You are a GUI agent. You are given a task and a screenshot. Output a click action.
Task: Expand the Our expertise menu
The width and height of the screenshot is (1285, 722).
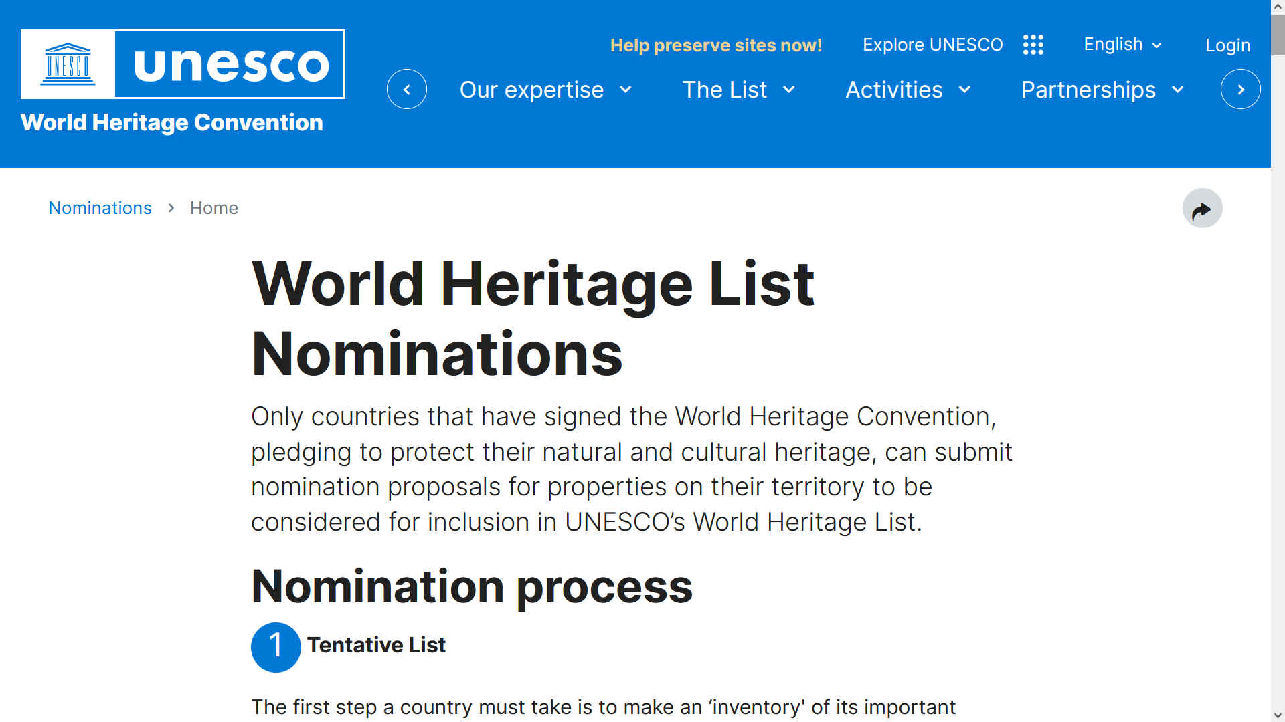point(545,90)
